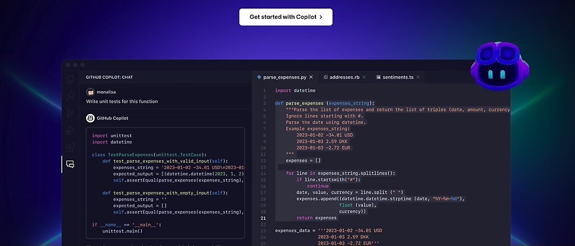575x246 pixels.
Task: Click Parse the date using datetime line
Action: [x=326, y=122]
